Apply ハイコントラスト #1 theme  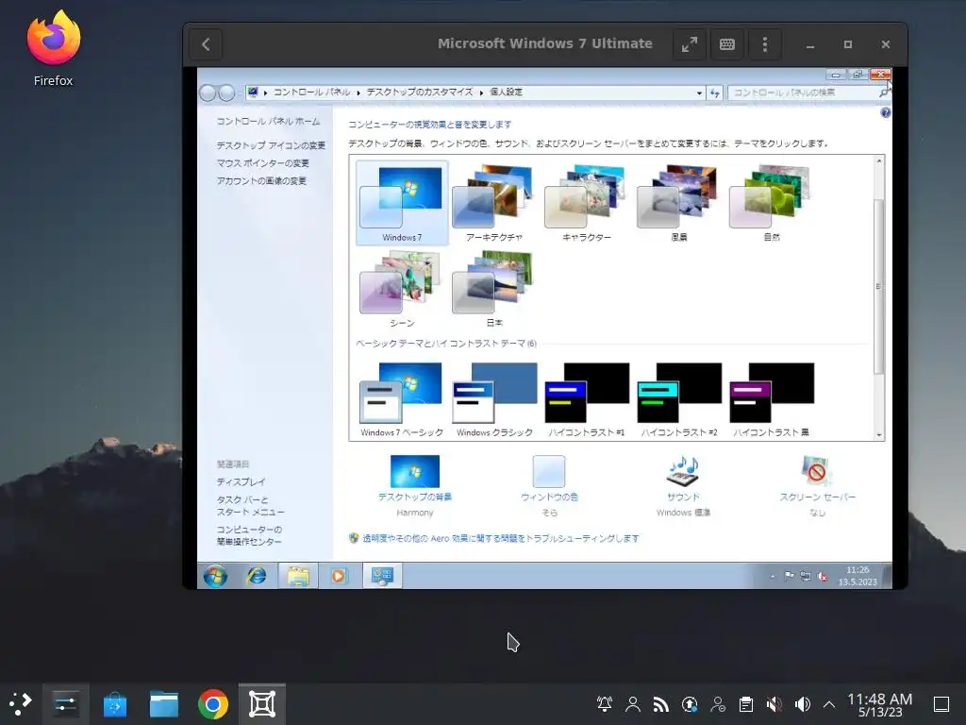[x=587, y=399]
